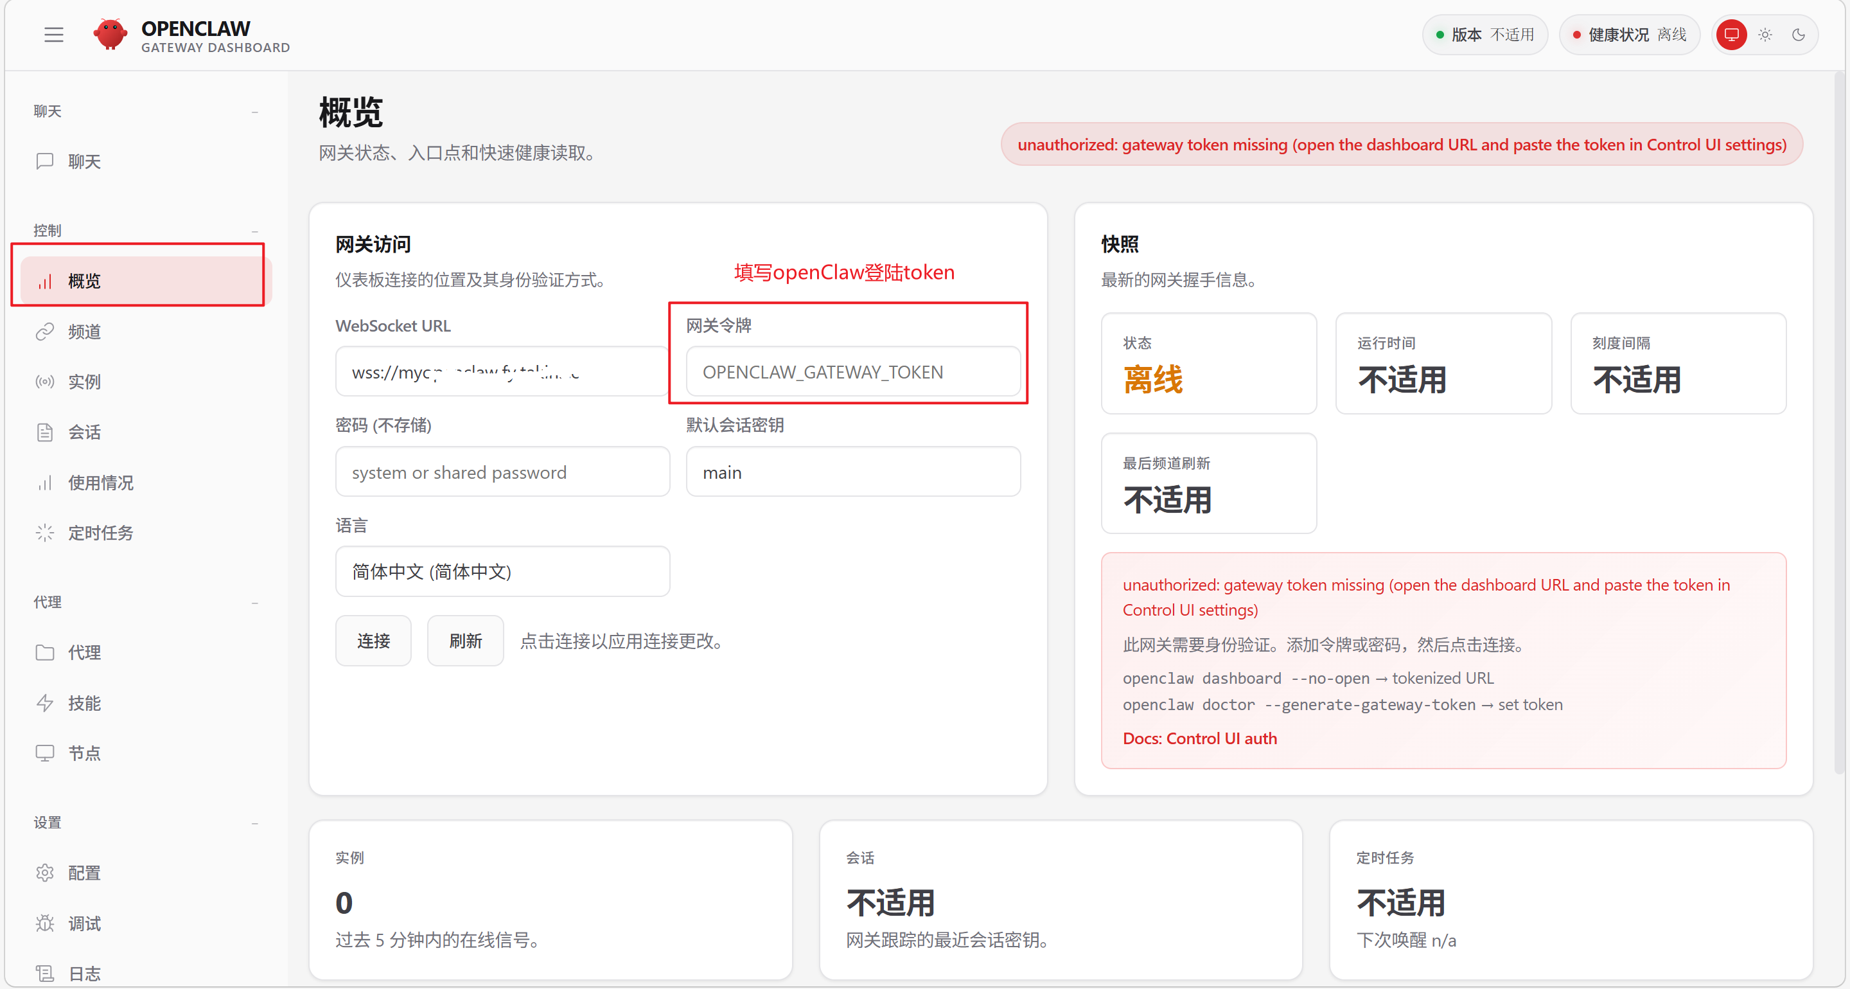This screenshot has width=1850, height=989.
Task: Open 节点 nodes monitor icon
Action: click(44, 753)
